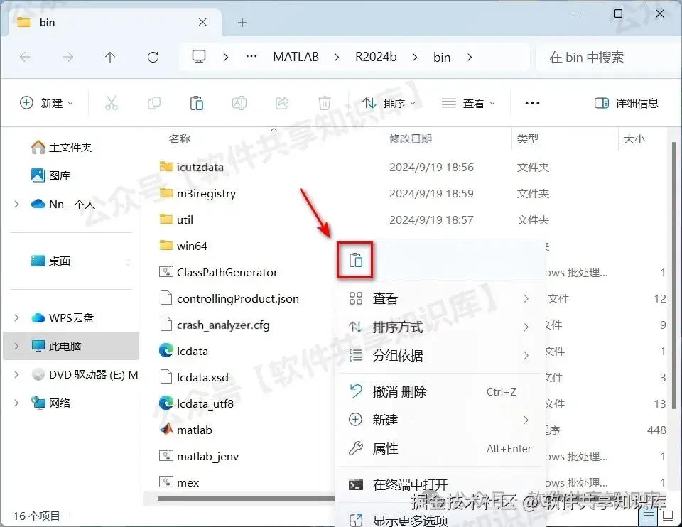
Task: Expand the DVD 驱动器 (E:) node
Action: pos(16,374)
